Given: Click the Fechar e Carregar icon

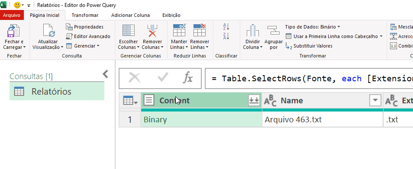Looking at the screenshot, I should tap(14, 31).
